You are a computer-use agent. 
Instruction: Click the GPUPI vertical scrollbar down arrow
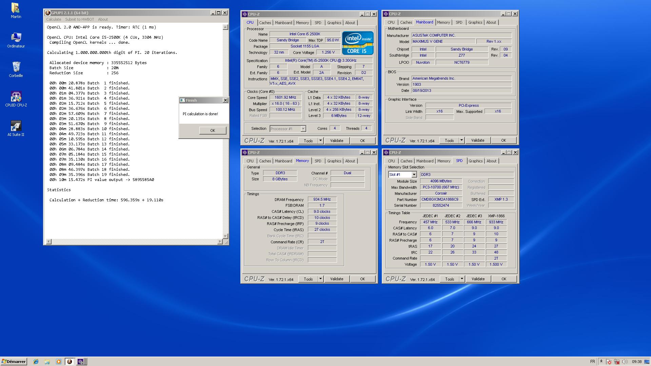(x=225, y=236)
